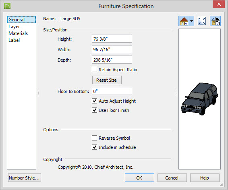Click the Chief Architect logo icon
This screenshot has height=190, width=228.
(x=7, y=6)
